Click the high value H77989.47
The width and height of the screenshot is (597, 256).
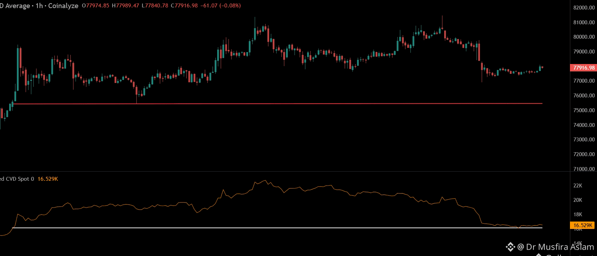click(x=125, y=6)
